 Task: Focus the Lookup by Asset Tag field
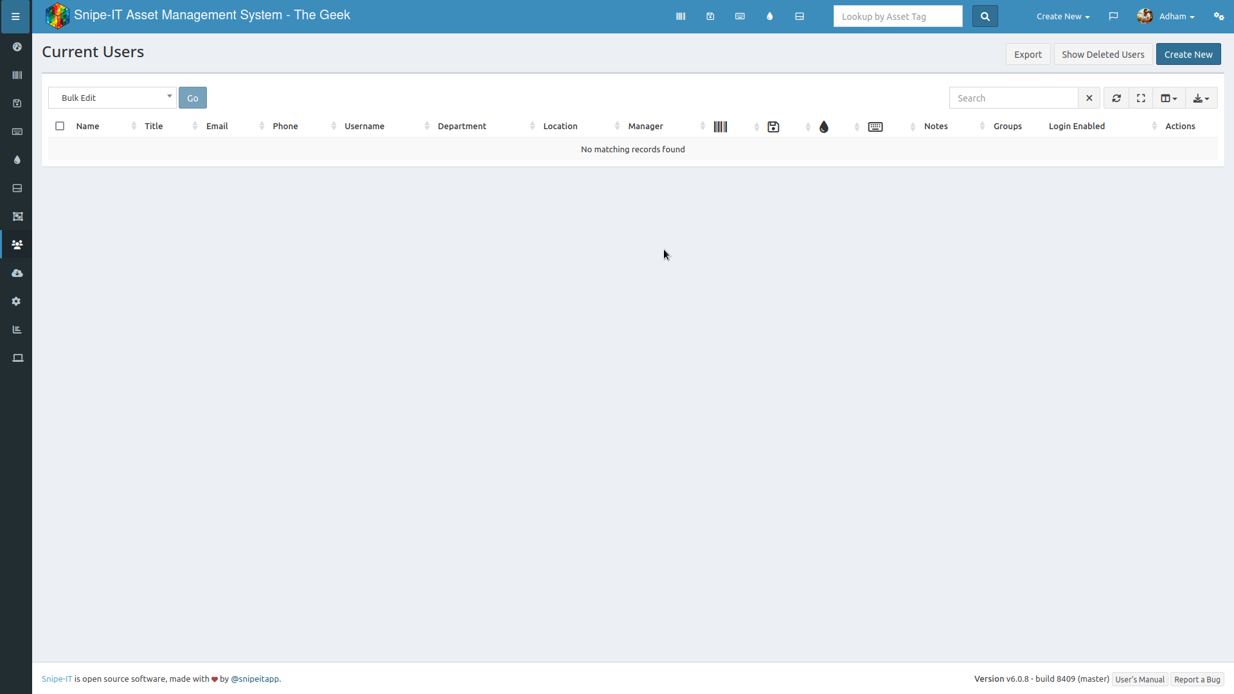[x=897, y=17]
